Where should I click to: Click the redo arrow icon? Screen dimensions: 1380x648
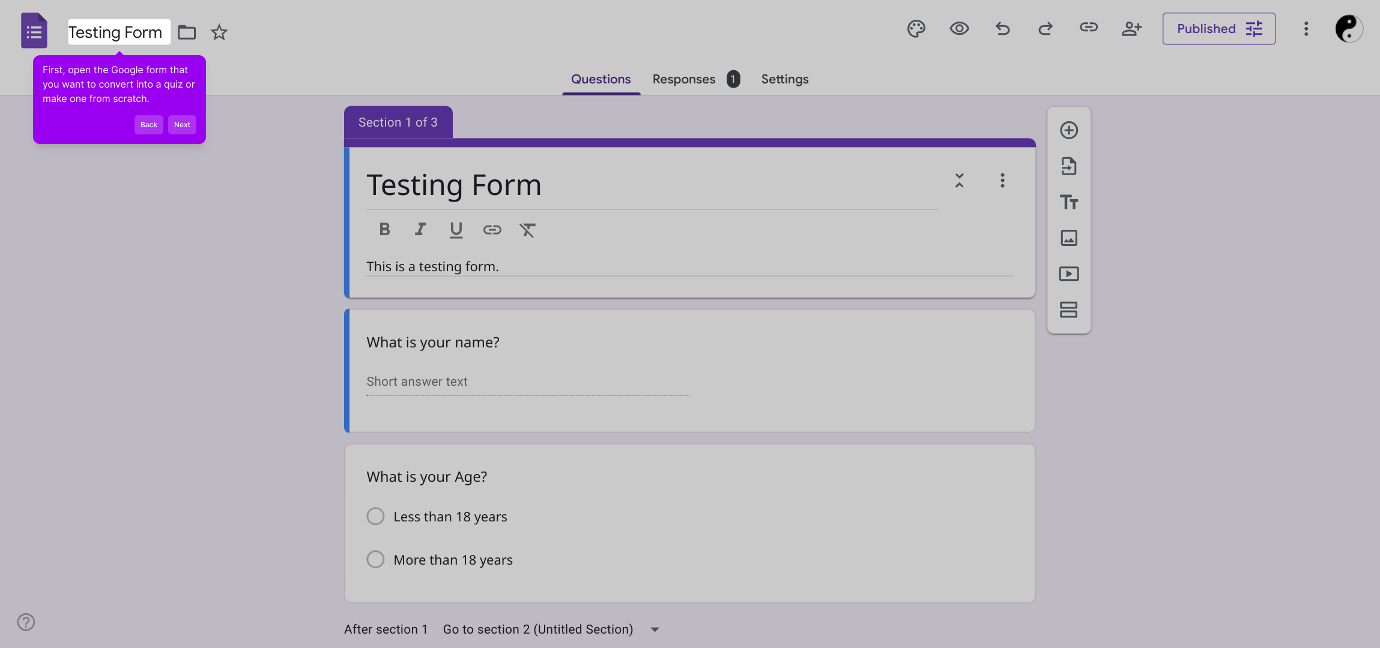tap(1046, 29)
